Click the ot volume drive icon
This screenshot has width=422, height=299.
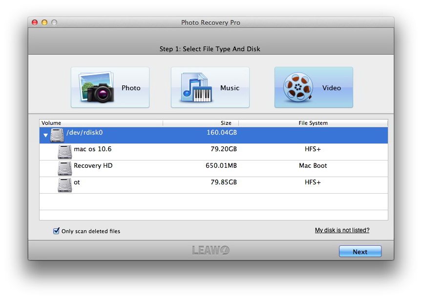pyautogui.click(x=65, y=185)
